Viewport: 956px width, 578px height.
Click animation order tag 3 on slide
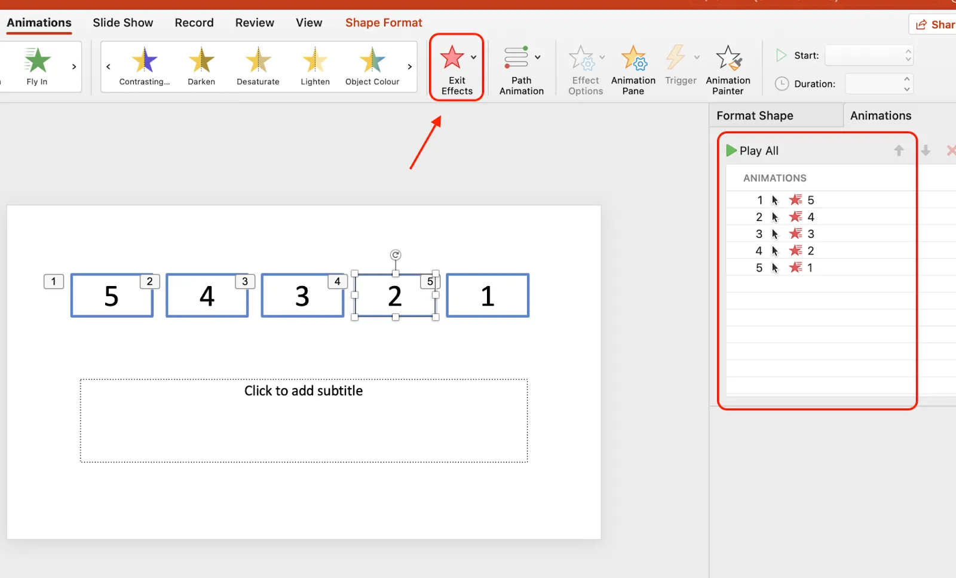tap(245, 281)
